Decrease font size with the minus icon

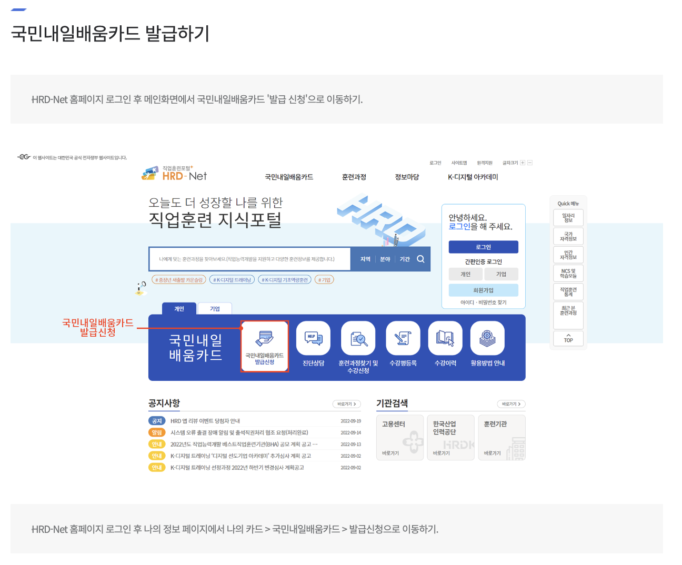coord(530,163)
